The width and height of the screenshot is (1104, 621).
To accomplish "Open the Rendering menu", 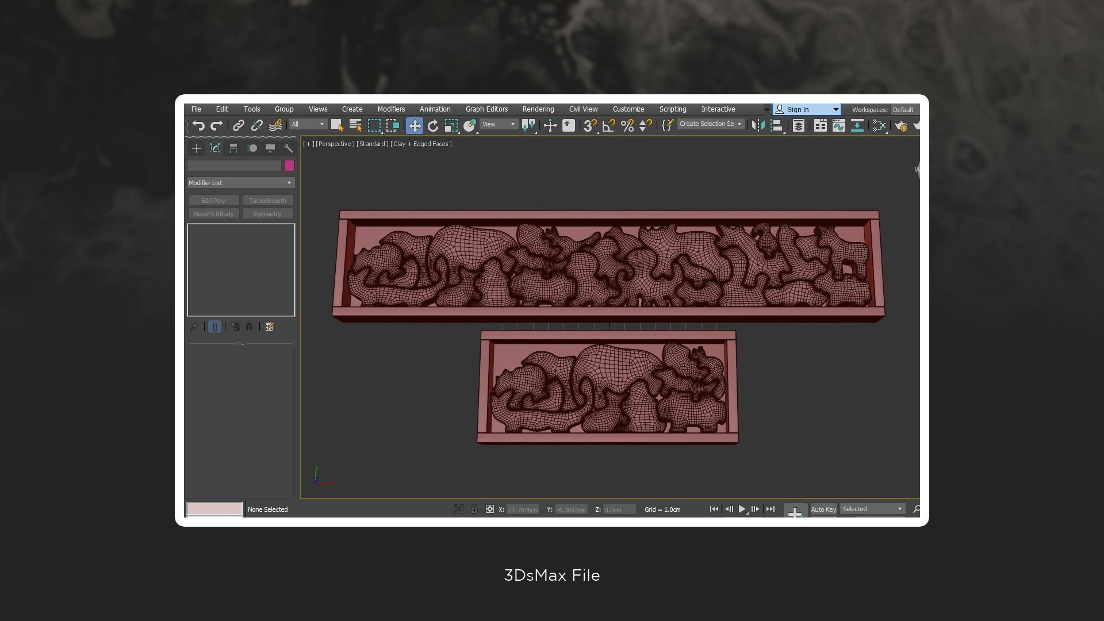I will click(x=538, y=109).
